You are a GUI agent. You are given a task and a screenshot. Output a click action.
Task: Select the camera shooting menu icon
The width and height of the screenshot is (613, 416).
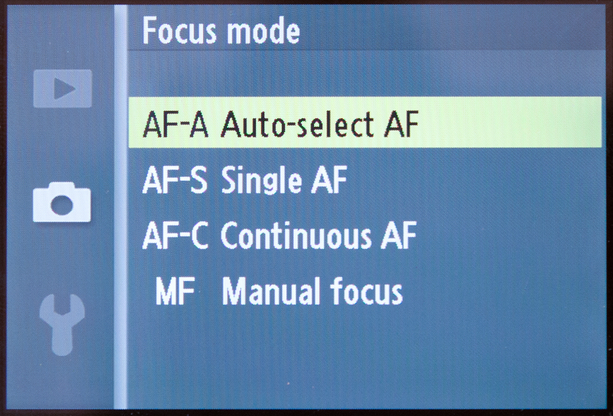pos(62,204)
